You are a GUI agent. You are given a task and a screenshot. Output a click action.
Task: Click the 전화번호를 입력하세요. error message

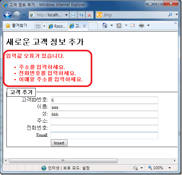click(x=47, y=73)
